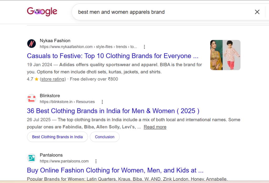The height and width of the screenshot is (183, 269).
Task: Open the store rating link
Action: [53, 79]
